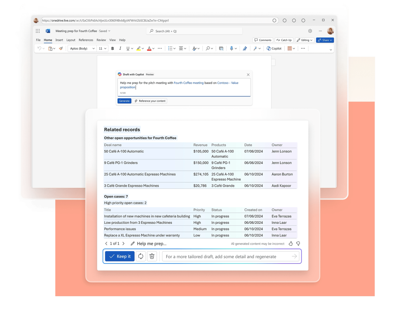
Task: Click the regenerate draft icon
Action: tap(141, 256)
